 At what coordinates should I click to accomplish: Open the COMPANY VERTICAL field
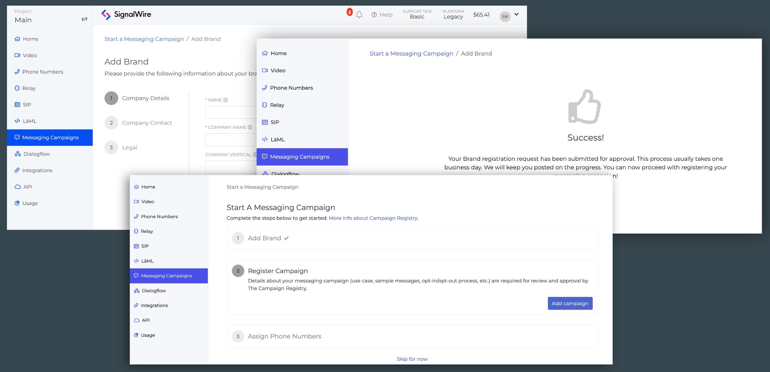[x=231, y=167]
